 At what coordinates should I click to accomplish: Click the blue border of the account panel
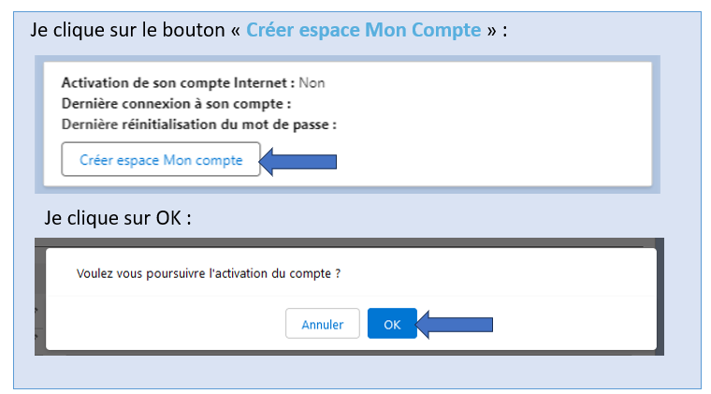coord(40,122)
